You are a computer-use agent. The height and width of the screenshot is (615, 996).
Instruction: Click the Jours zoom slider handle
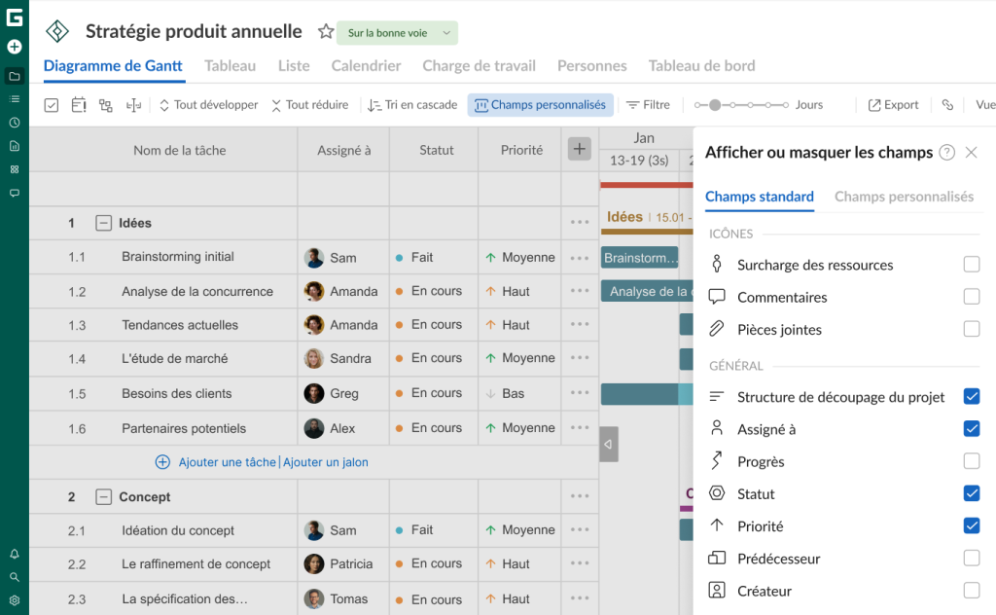[x=715, y=105]
